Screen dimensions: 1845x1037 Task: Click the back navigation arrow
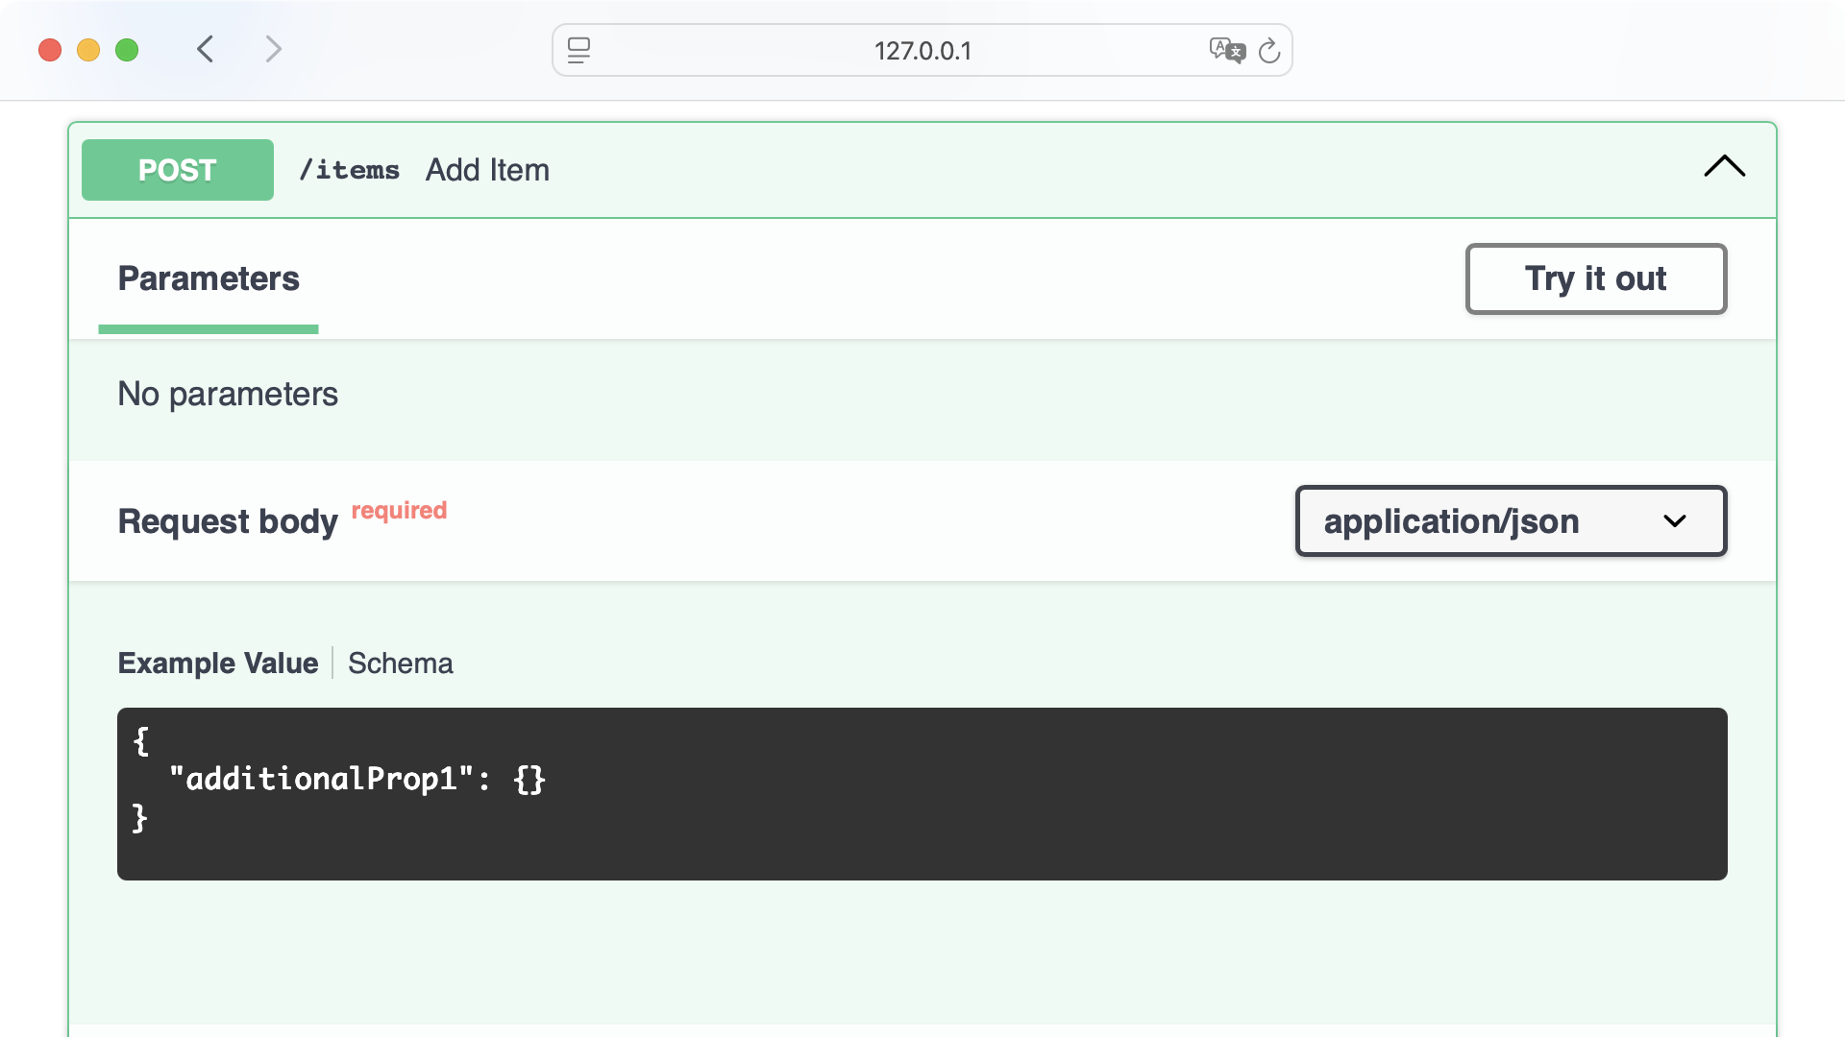[x=205, y=49]
